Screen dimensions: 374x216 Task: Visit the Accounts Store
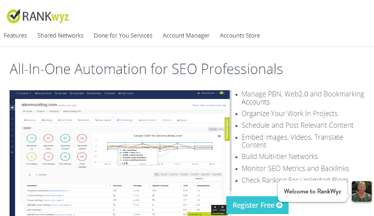pyautogui.click(x=240, y=36)
